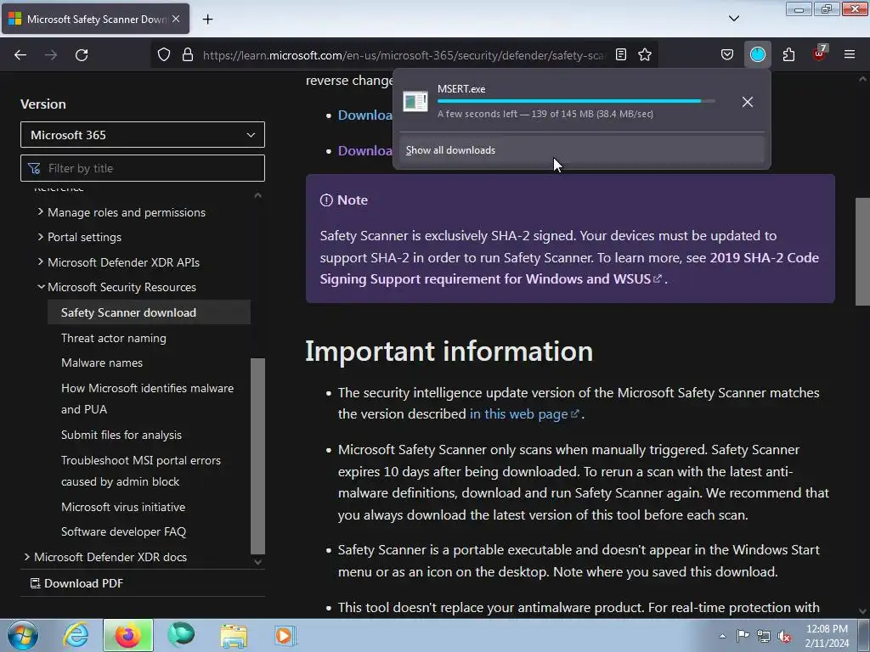Open the Action Center flag icon
This screenshot has height=652, width=870.
(743, 636)
